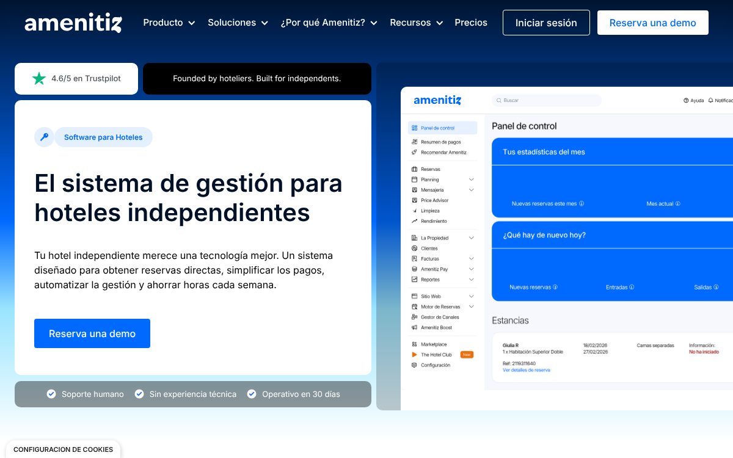The image size is (733, 458).
Task: Open CONFIGURACION DE COKIES settings
Action: click(x=64, y=449)
